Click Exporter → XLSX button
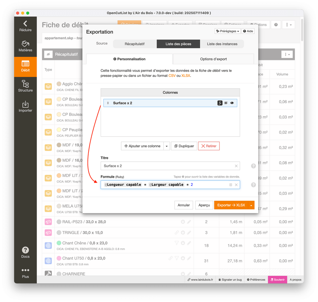318x302 pixels. point(231,205)
